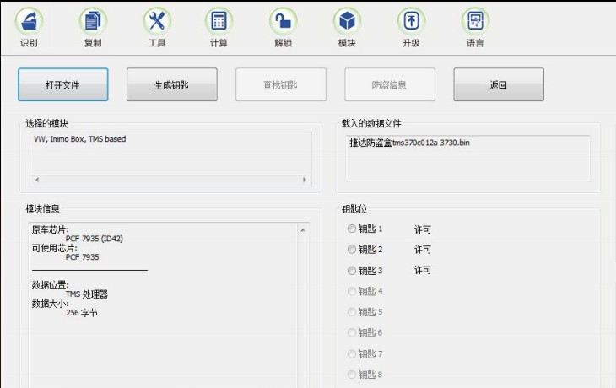This screenshot has height=388, width=616.
Task: Open the 语言 (language) icon
Action: point(475,21)
